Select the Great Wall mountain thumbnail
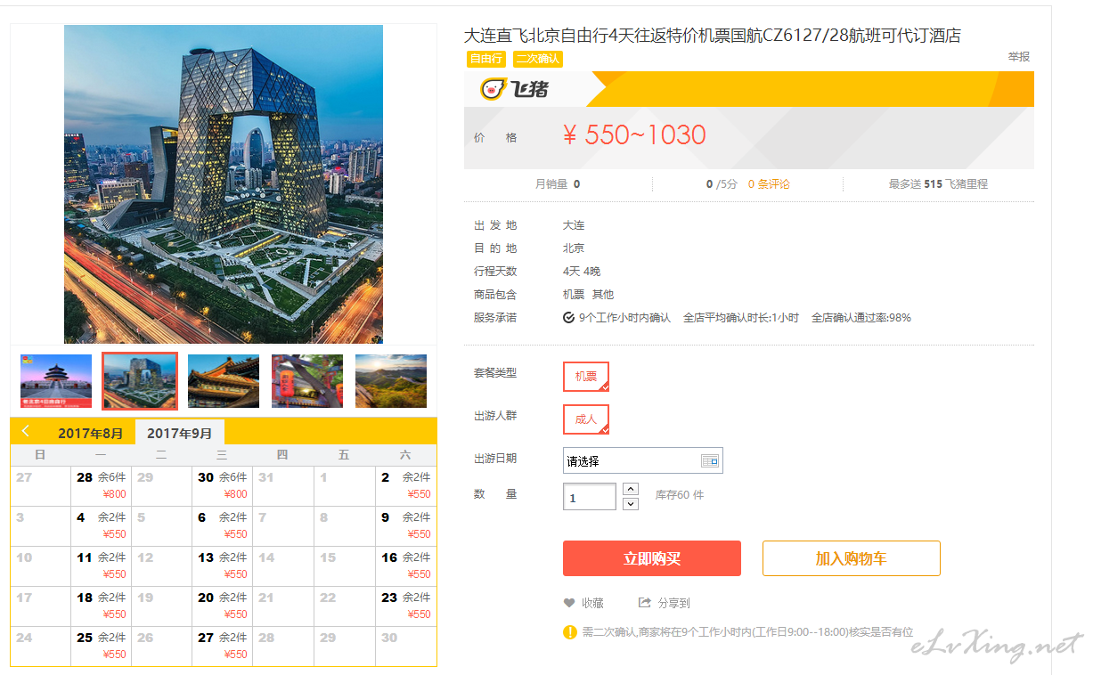 (x=390, y=380)
